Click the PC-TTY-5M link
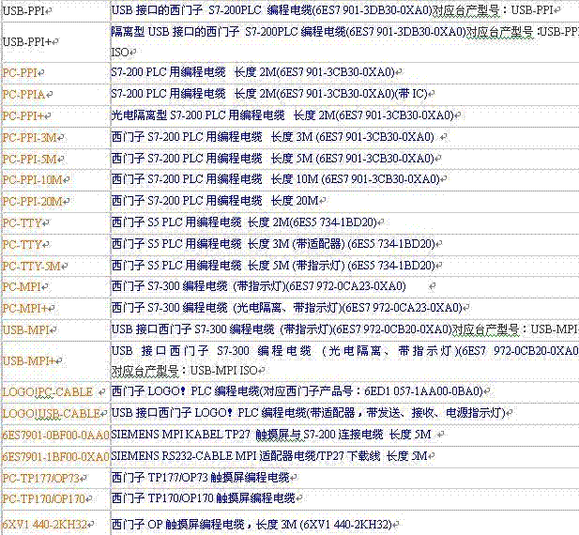 click(31, 266)
